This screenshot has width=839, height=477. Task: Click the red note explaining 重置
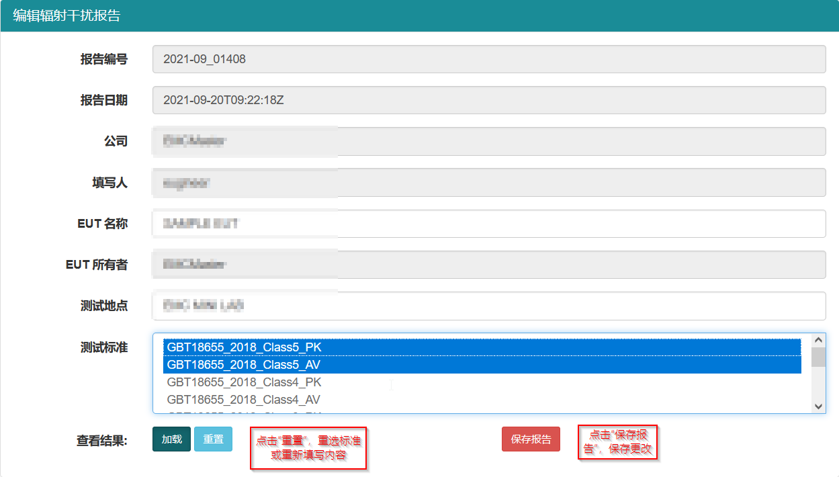(308, 448)
